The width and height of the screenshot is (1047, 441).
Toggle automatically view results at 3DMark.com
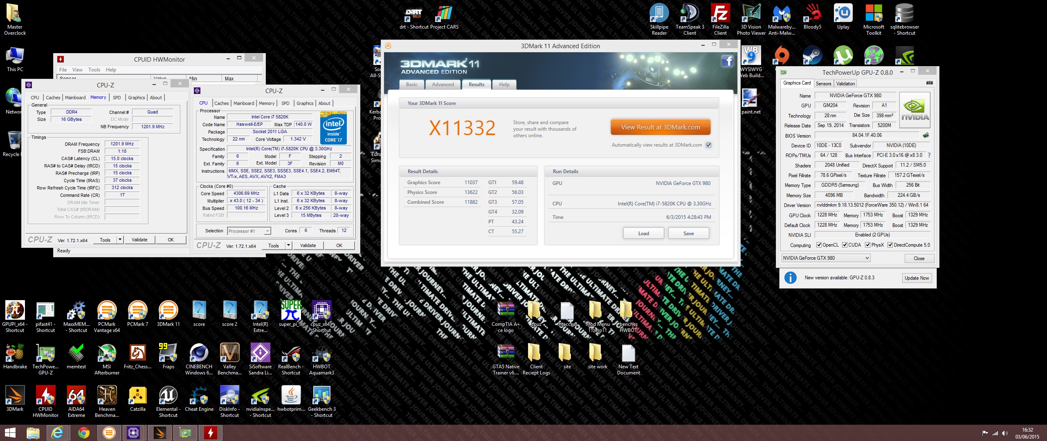tap(708, 145)
